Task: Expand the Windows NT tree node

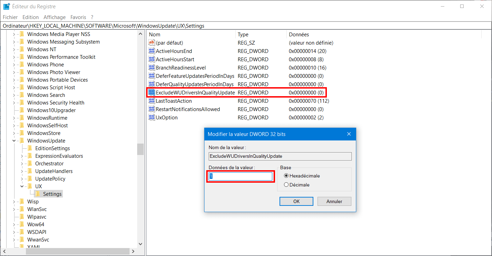Action: tap(14, 49)
